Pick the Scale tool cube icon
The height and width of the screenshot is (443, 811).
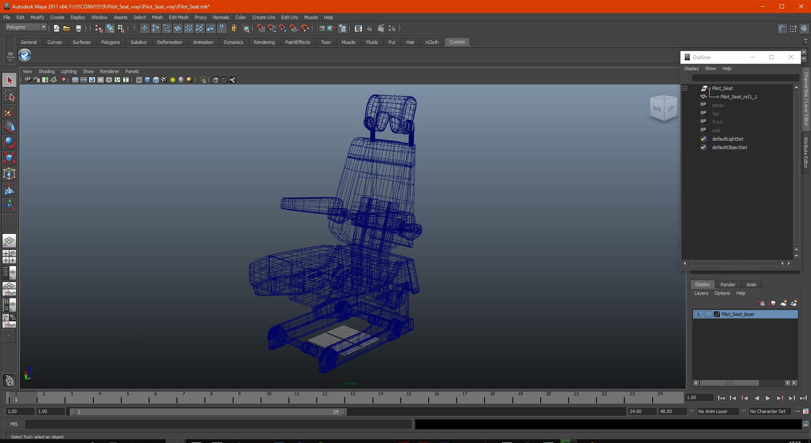9,158
